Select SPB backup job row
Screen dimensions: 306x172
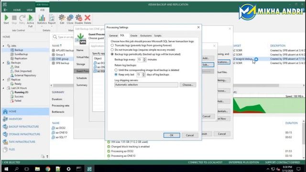63,63
